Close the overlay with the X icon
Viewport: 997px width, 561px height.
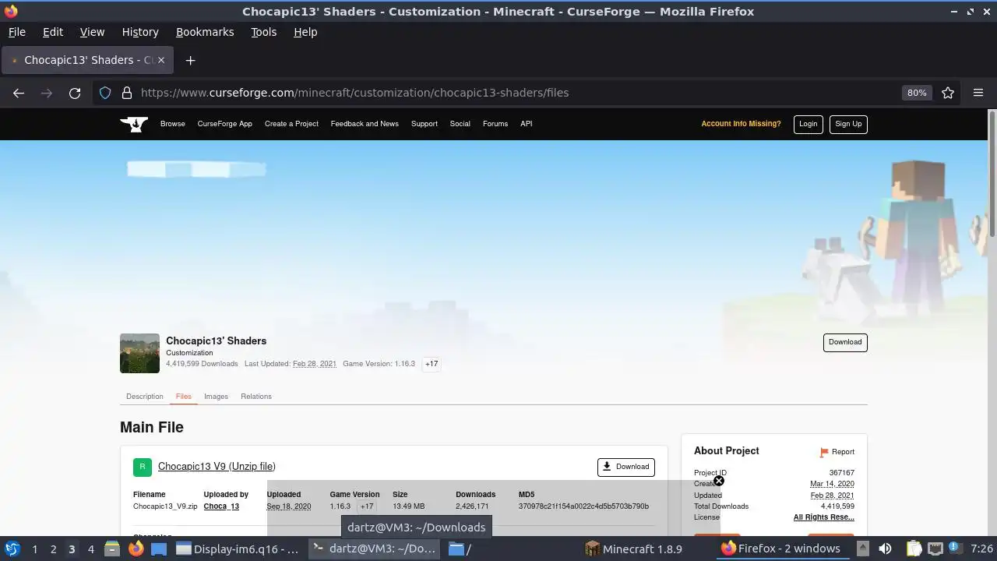tap(719, 481)
